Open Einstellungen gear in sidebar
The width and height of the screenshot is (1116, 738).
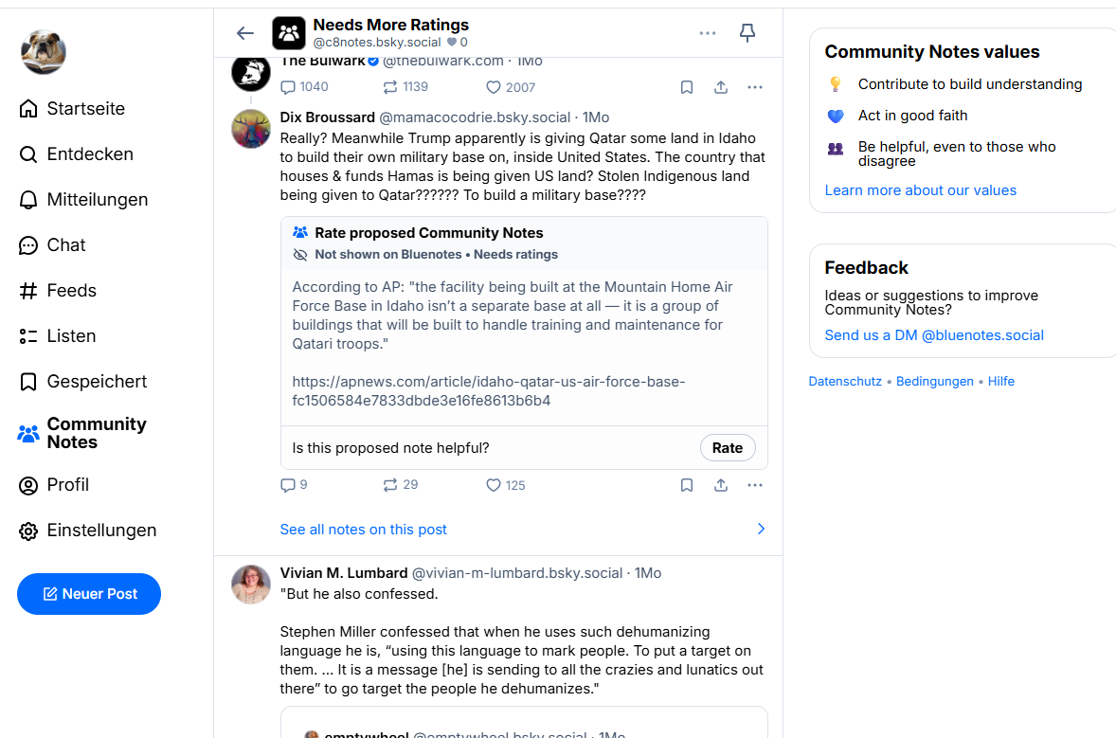pyautogui.click(x=28, y=531)
